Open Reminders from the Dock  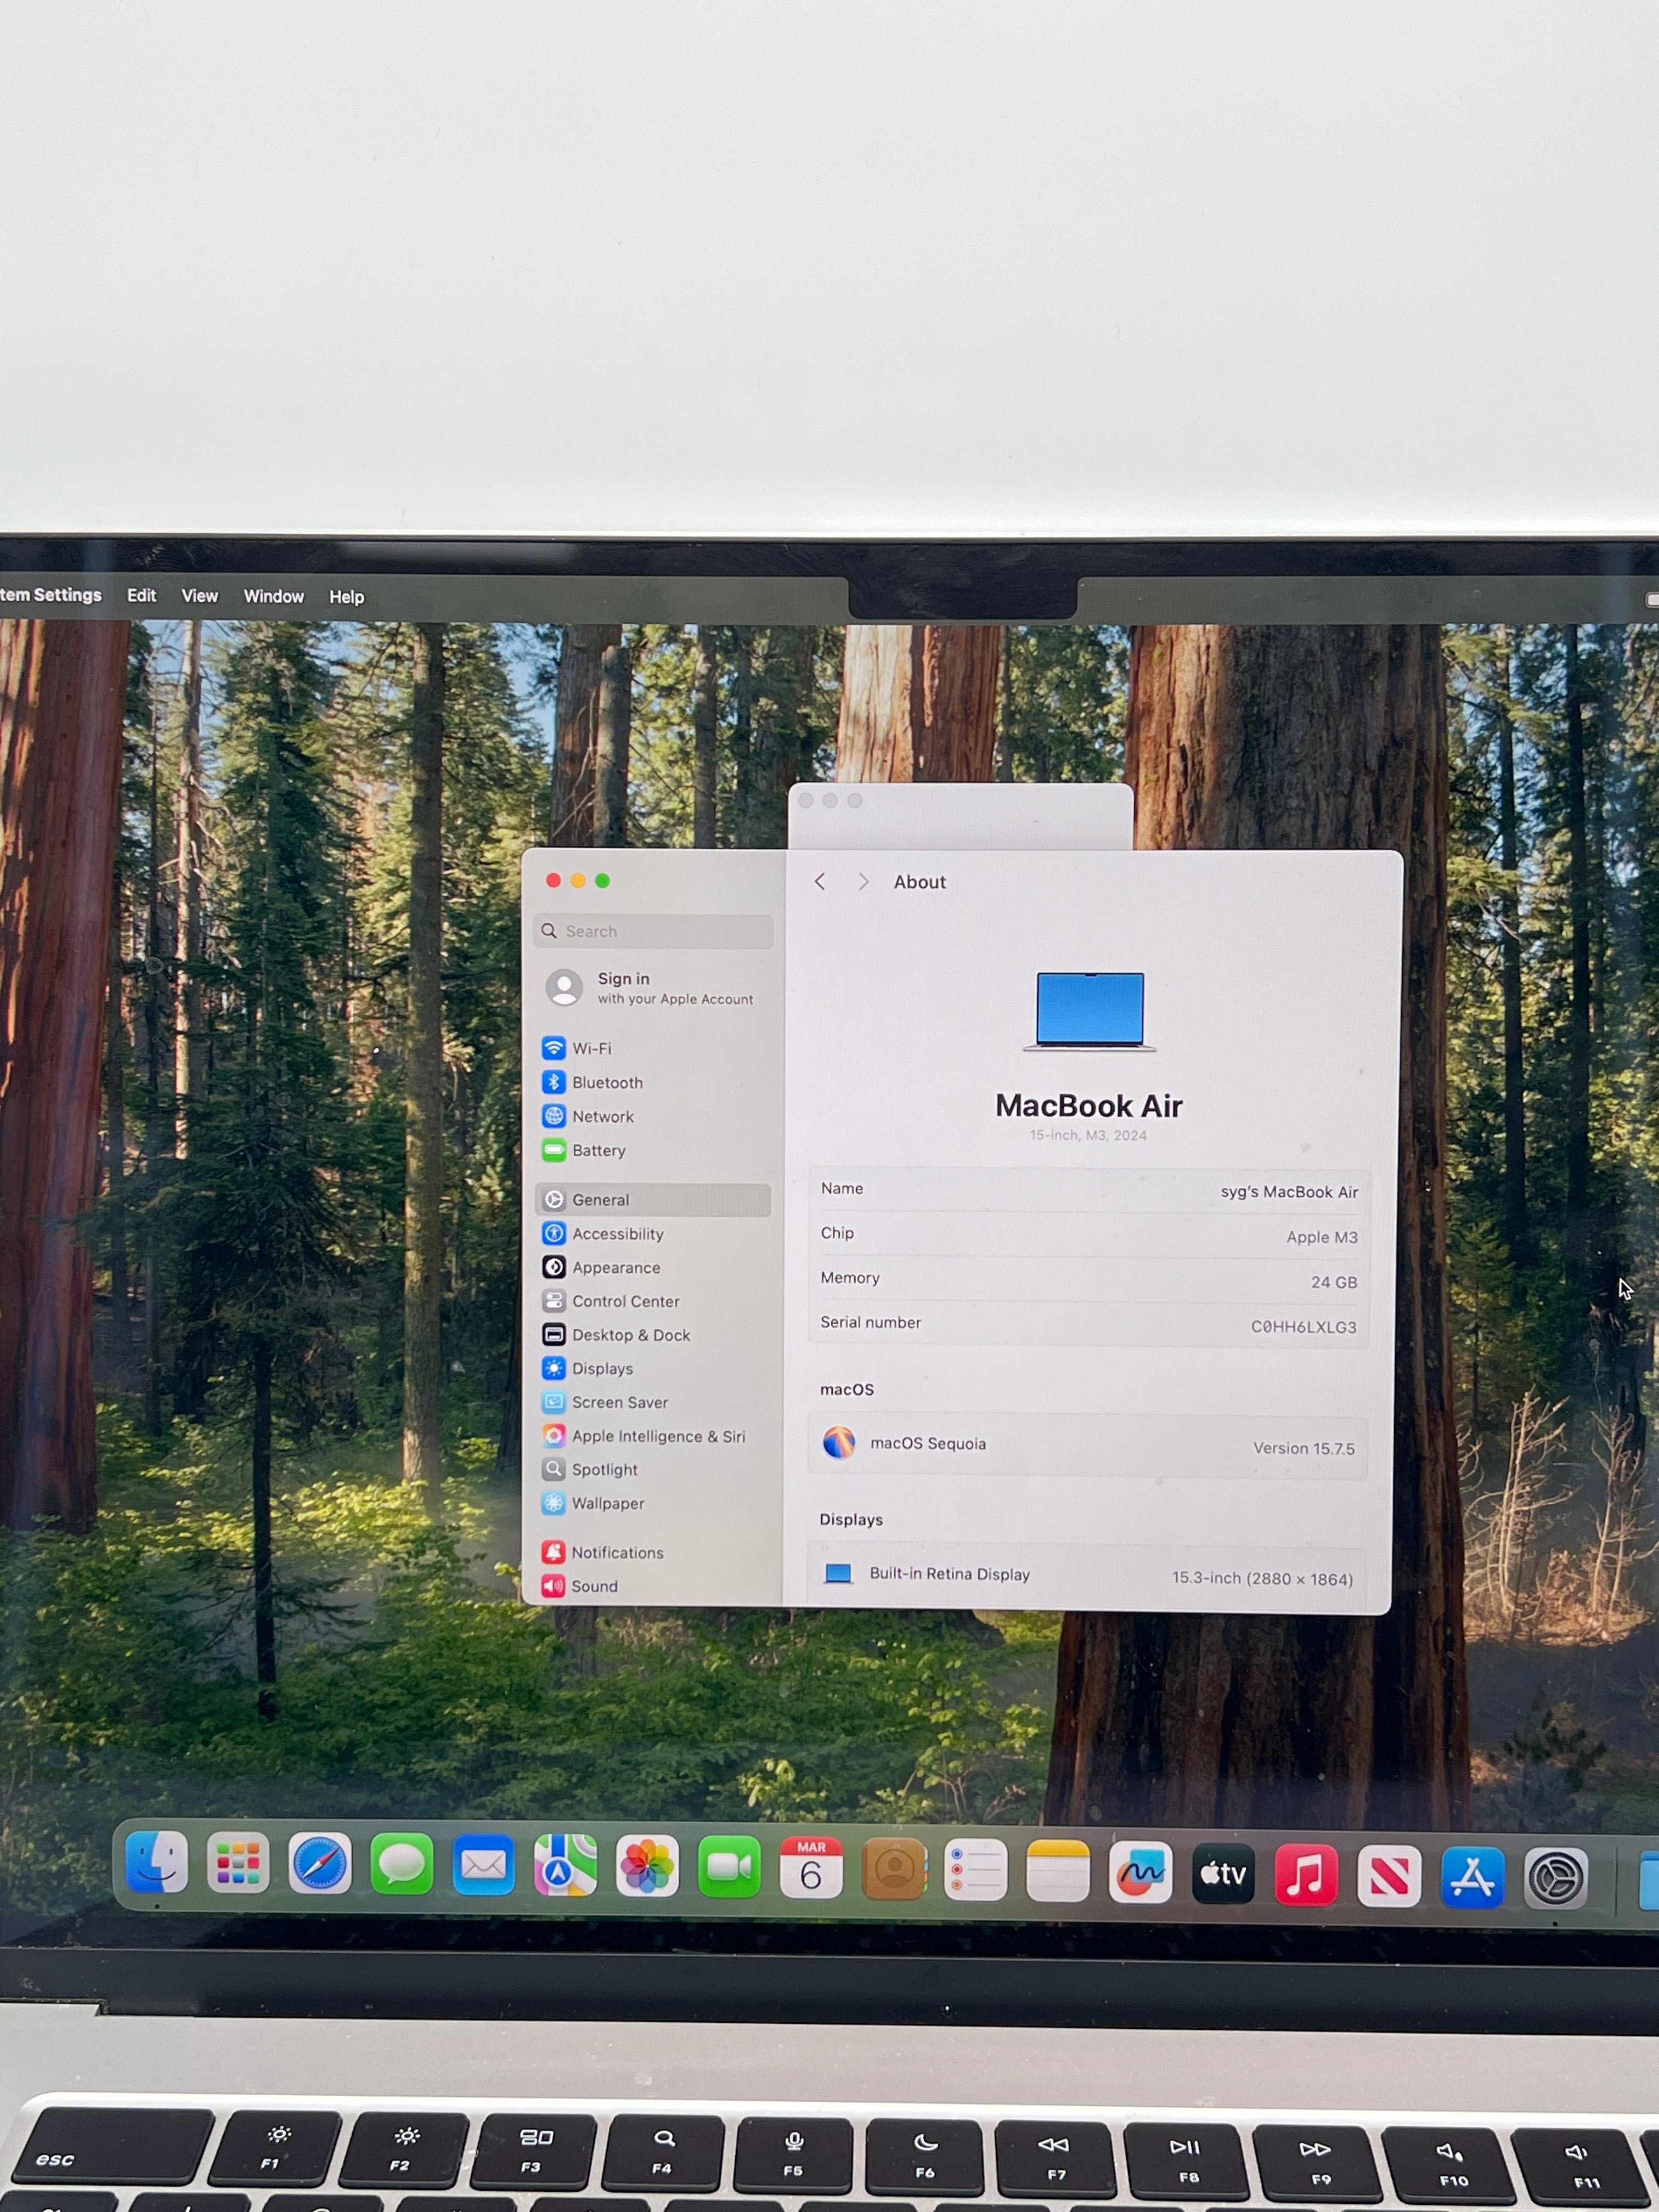coord(976,1870)
